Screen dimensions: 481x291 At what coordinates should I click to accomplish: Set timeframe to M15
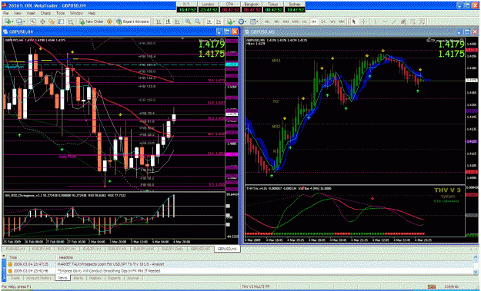(x=286, y=21)
